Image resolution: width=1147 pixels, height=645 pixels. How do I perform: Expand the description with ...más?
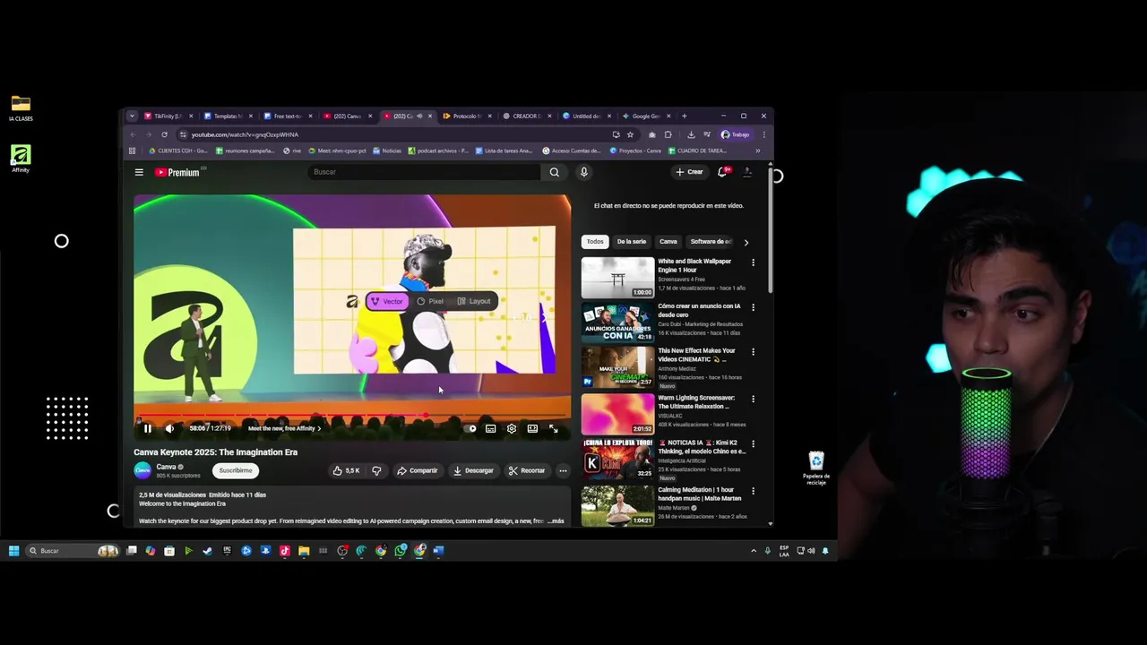click(x=556, y=520)
